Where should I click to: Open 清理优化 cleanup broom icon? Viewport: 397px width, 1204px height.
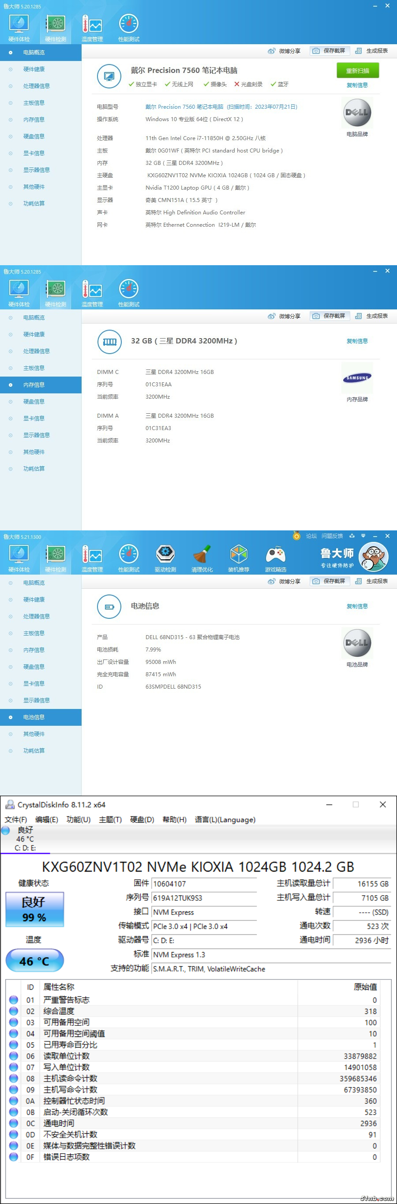[202, 559]
